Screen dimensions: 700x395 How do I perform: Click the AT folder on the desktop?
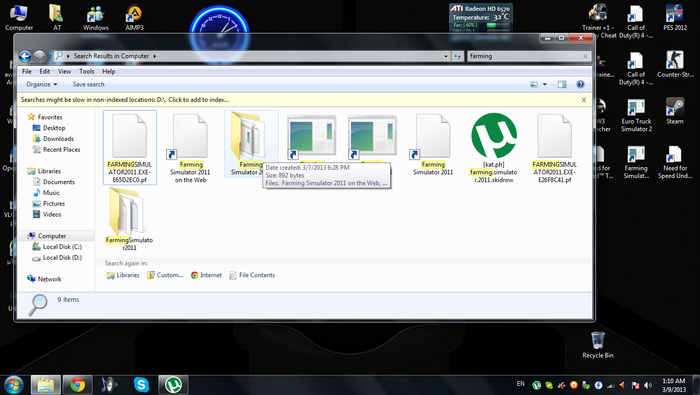point(57,17)
